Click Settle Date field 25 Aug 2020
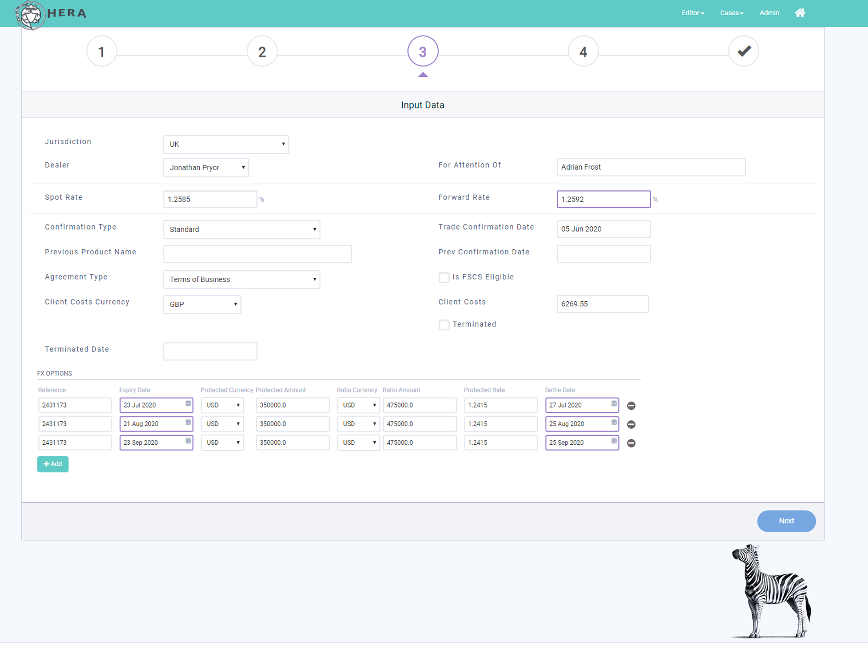 (x=582, y=424)
